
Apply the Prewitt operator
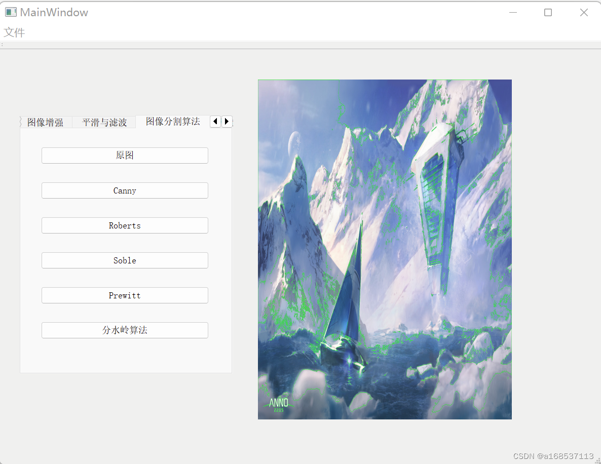[x=125, y=295]
